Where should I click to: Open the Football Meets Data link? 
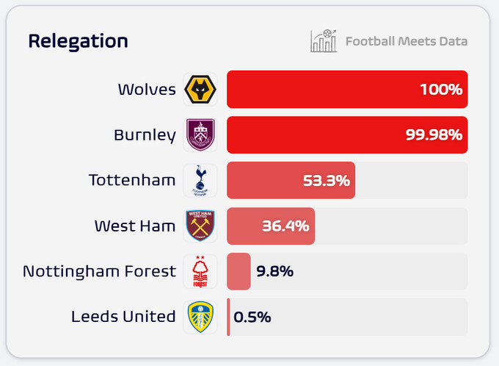tap(406, 41)
